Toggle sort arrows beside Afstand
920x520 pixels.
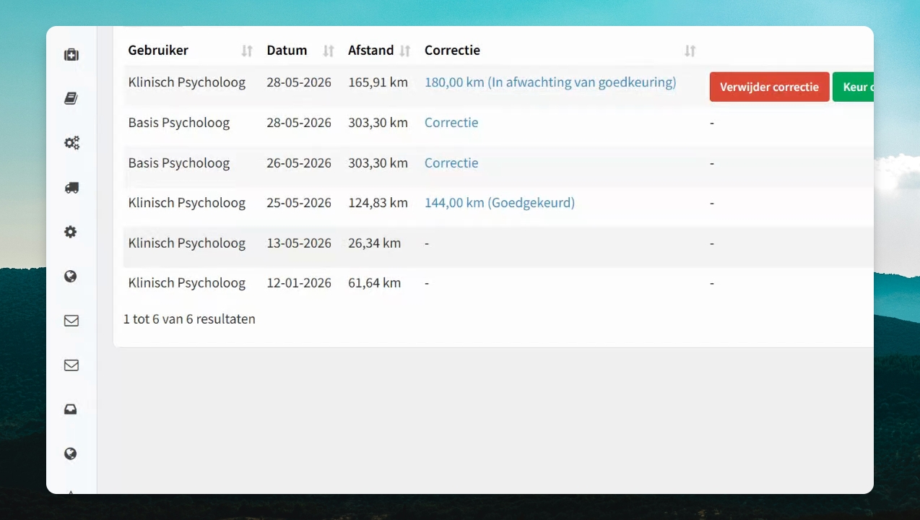point(405,51)
